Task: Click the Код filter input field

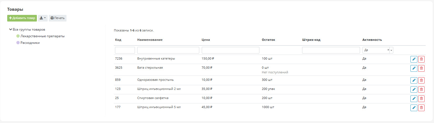Action: click(x=125, y=50)
